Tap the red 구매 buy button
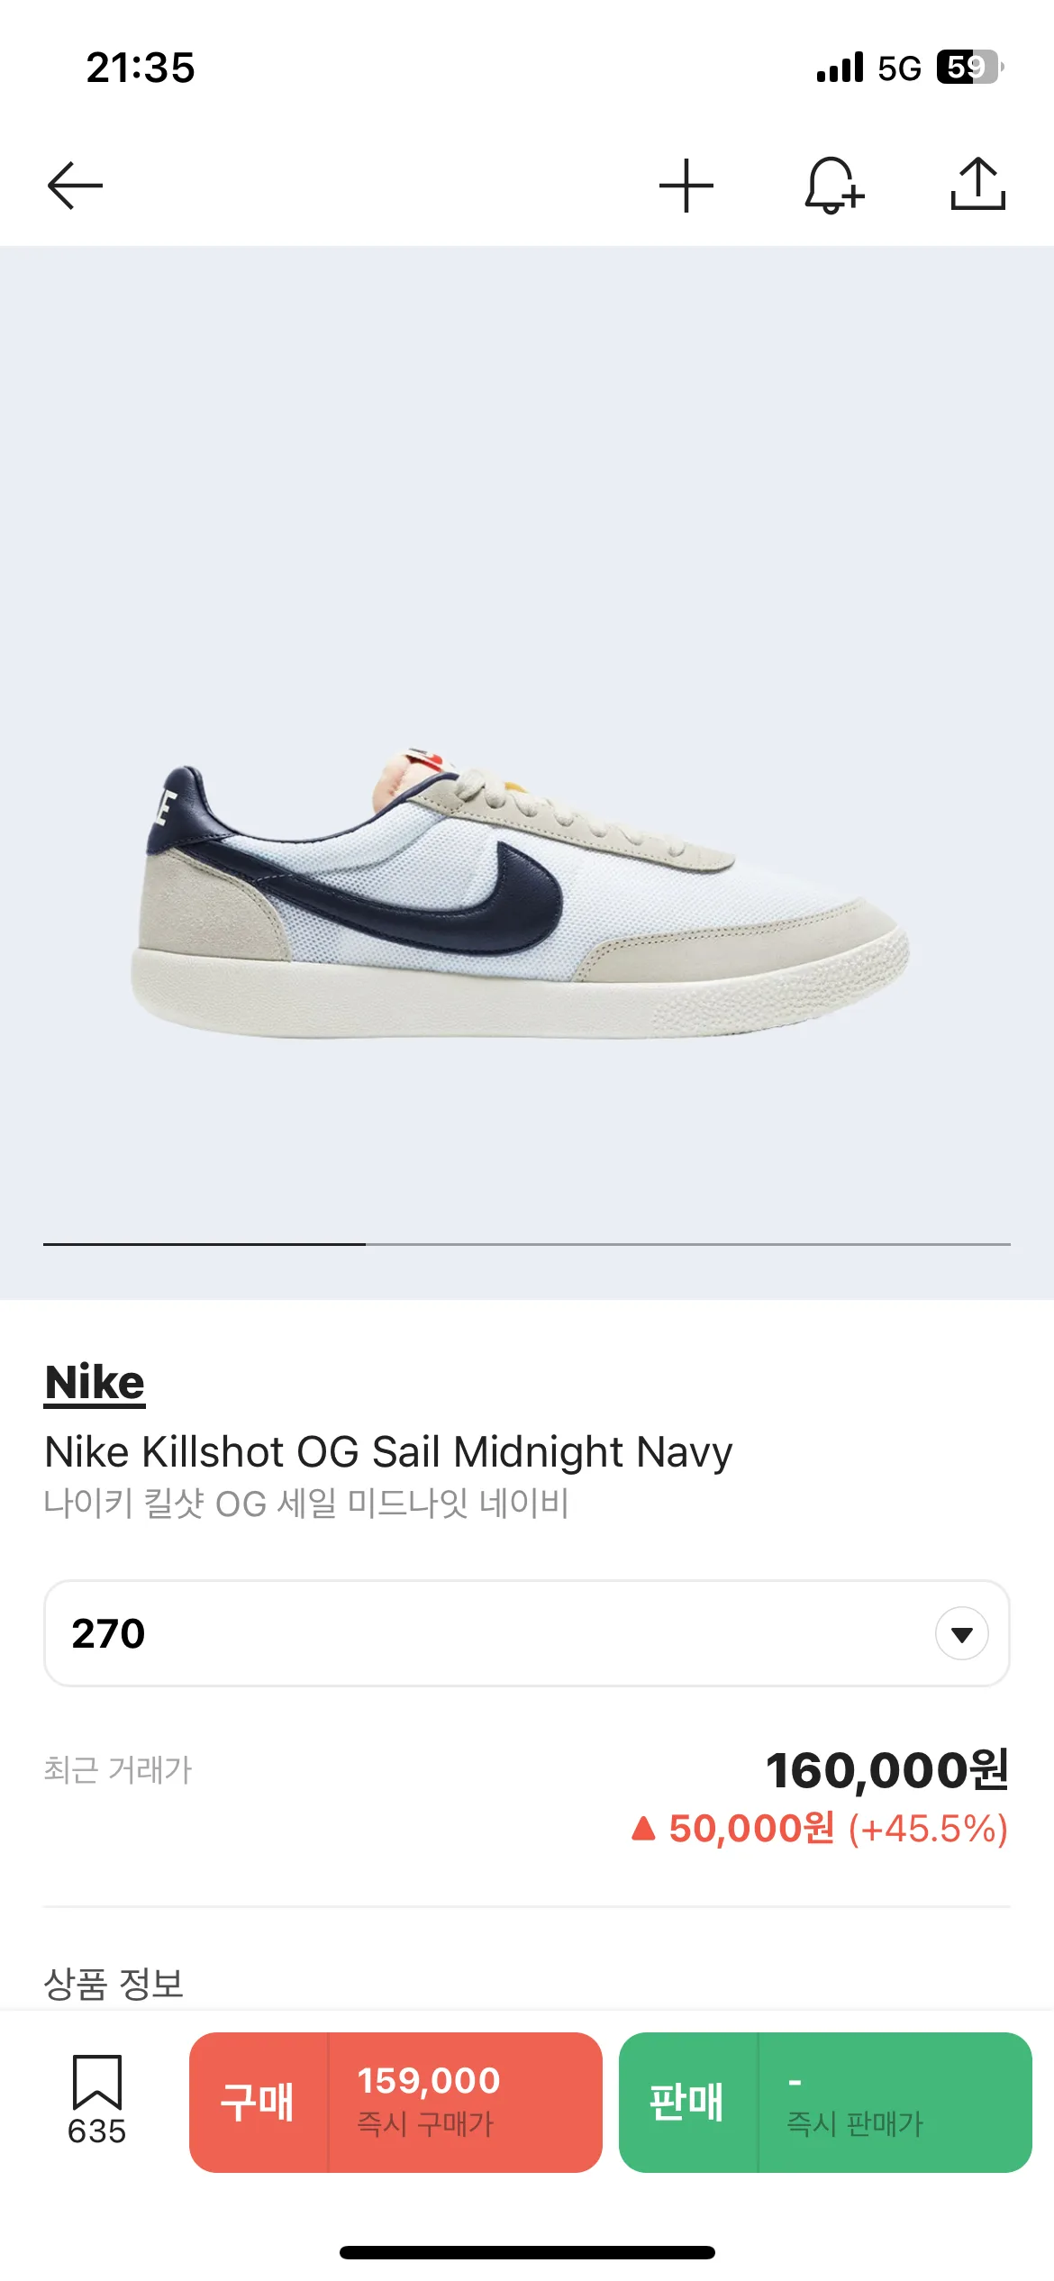1054x2281 pixels. 258,2102
